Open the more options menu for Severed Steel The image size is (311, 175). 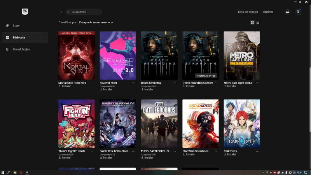133,83
